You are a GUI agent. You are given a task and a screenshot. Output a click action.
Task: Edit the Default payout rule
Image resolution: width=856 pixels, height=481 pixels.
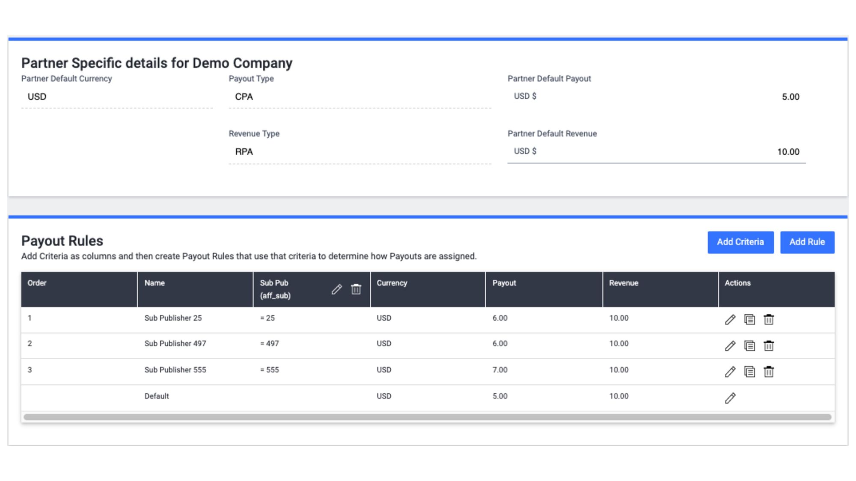pos(730,398)
